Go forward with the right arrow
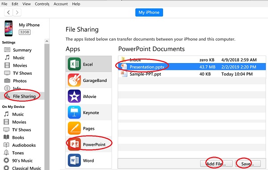 coord(17,13)
